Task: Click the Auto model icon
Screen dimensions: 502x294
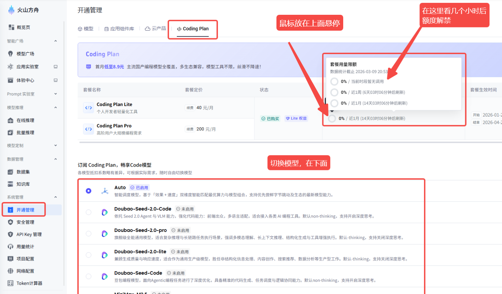Action: pos(105,191)
